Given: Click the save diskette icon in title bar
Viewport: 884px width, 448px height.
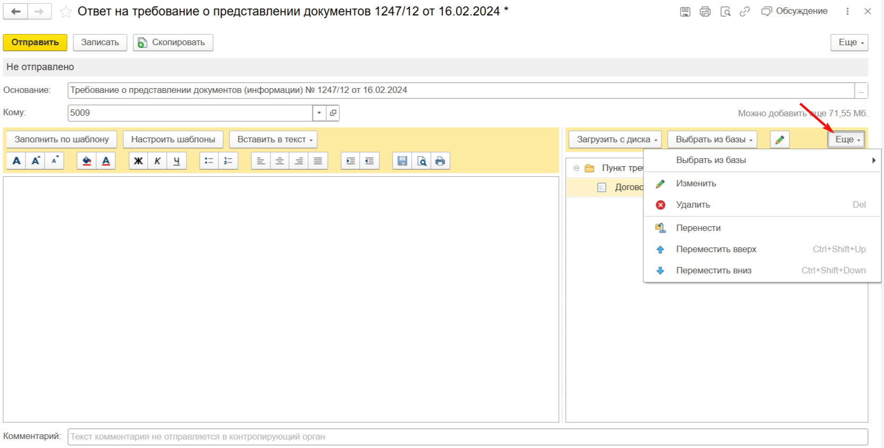Looking at the screenshot, I should point(685,12).
